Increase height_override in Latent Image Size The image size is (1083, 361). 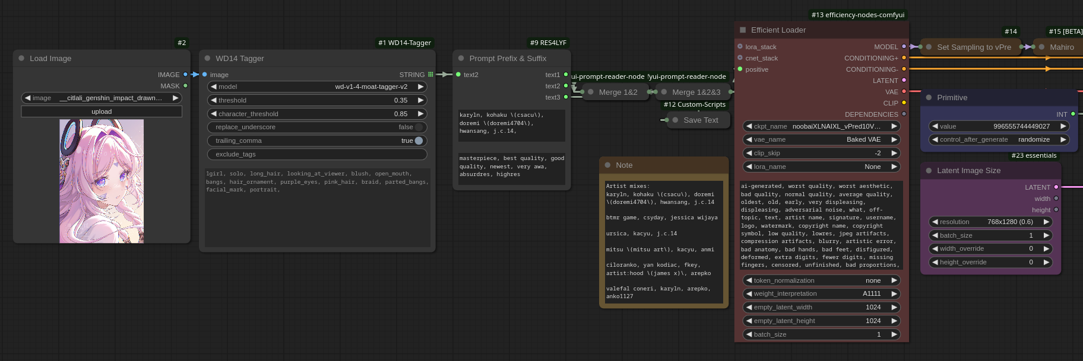point(1046,262)
